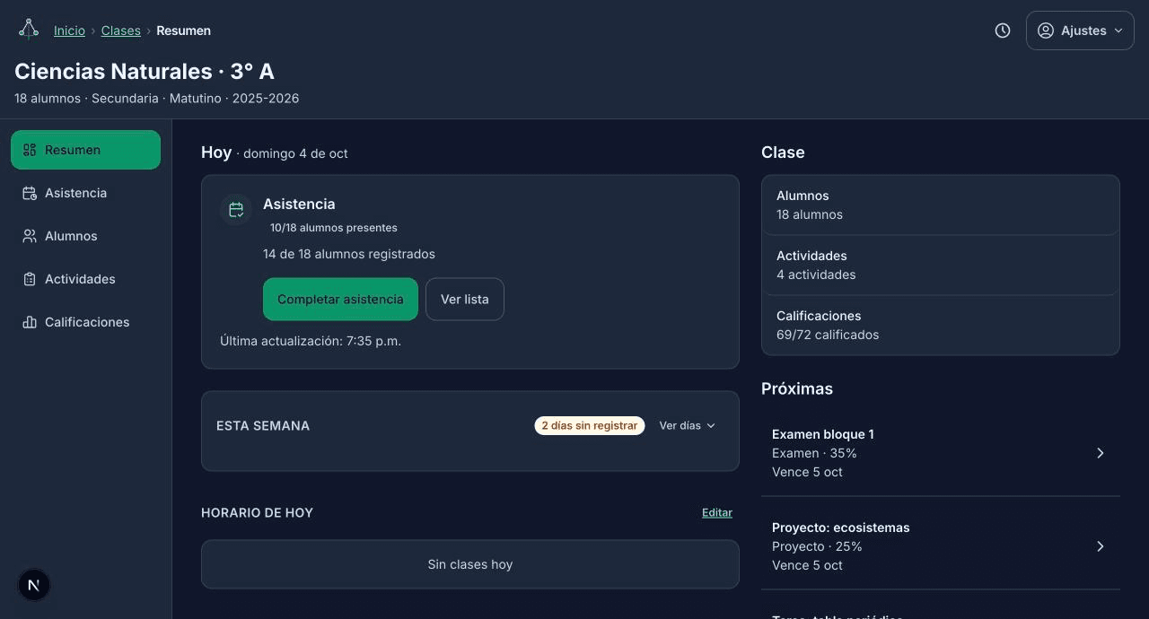
Task: Click the calendar-check icon in Asistencia card
Action: click(236, 210)
